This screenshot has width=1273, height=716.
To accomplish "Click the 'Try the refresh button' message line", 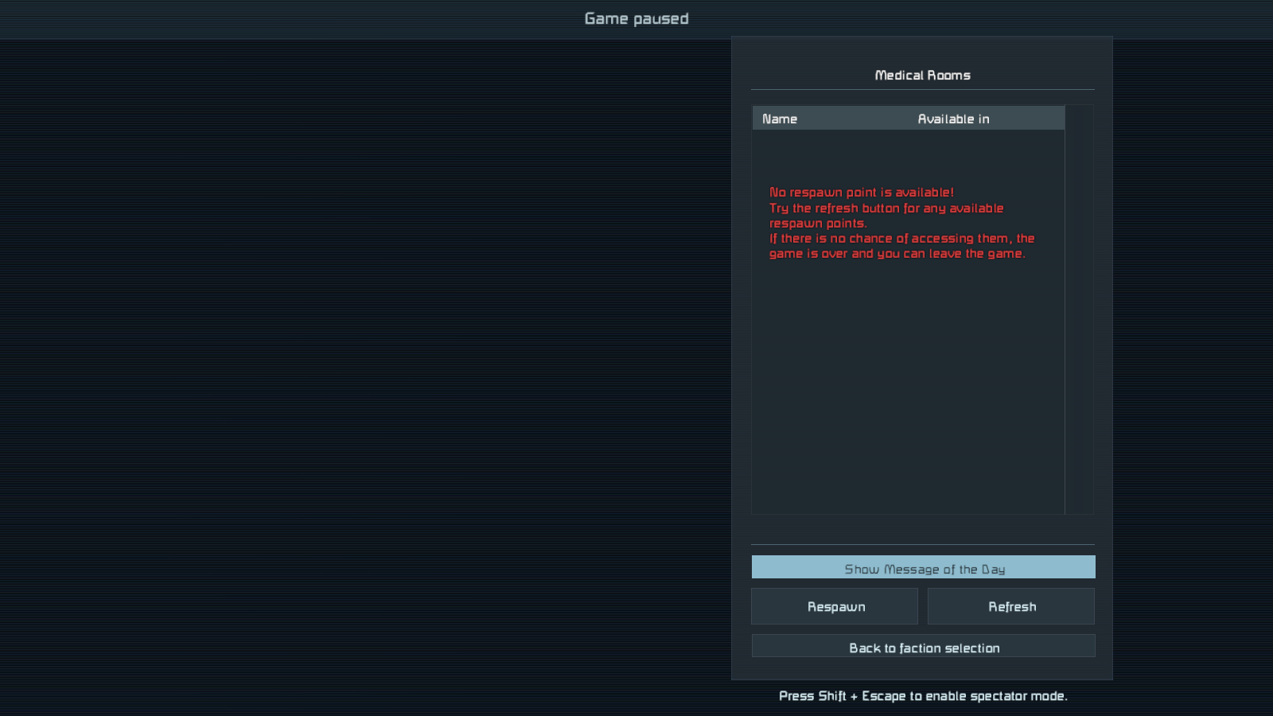I will tap(886, 208).
